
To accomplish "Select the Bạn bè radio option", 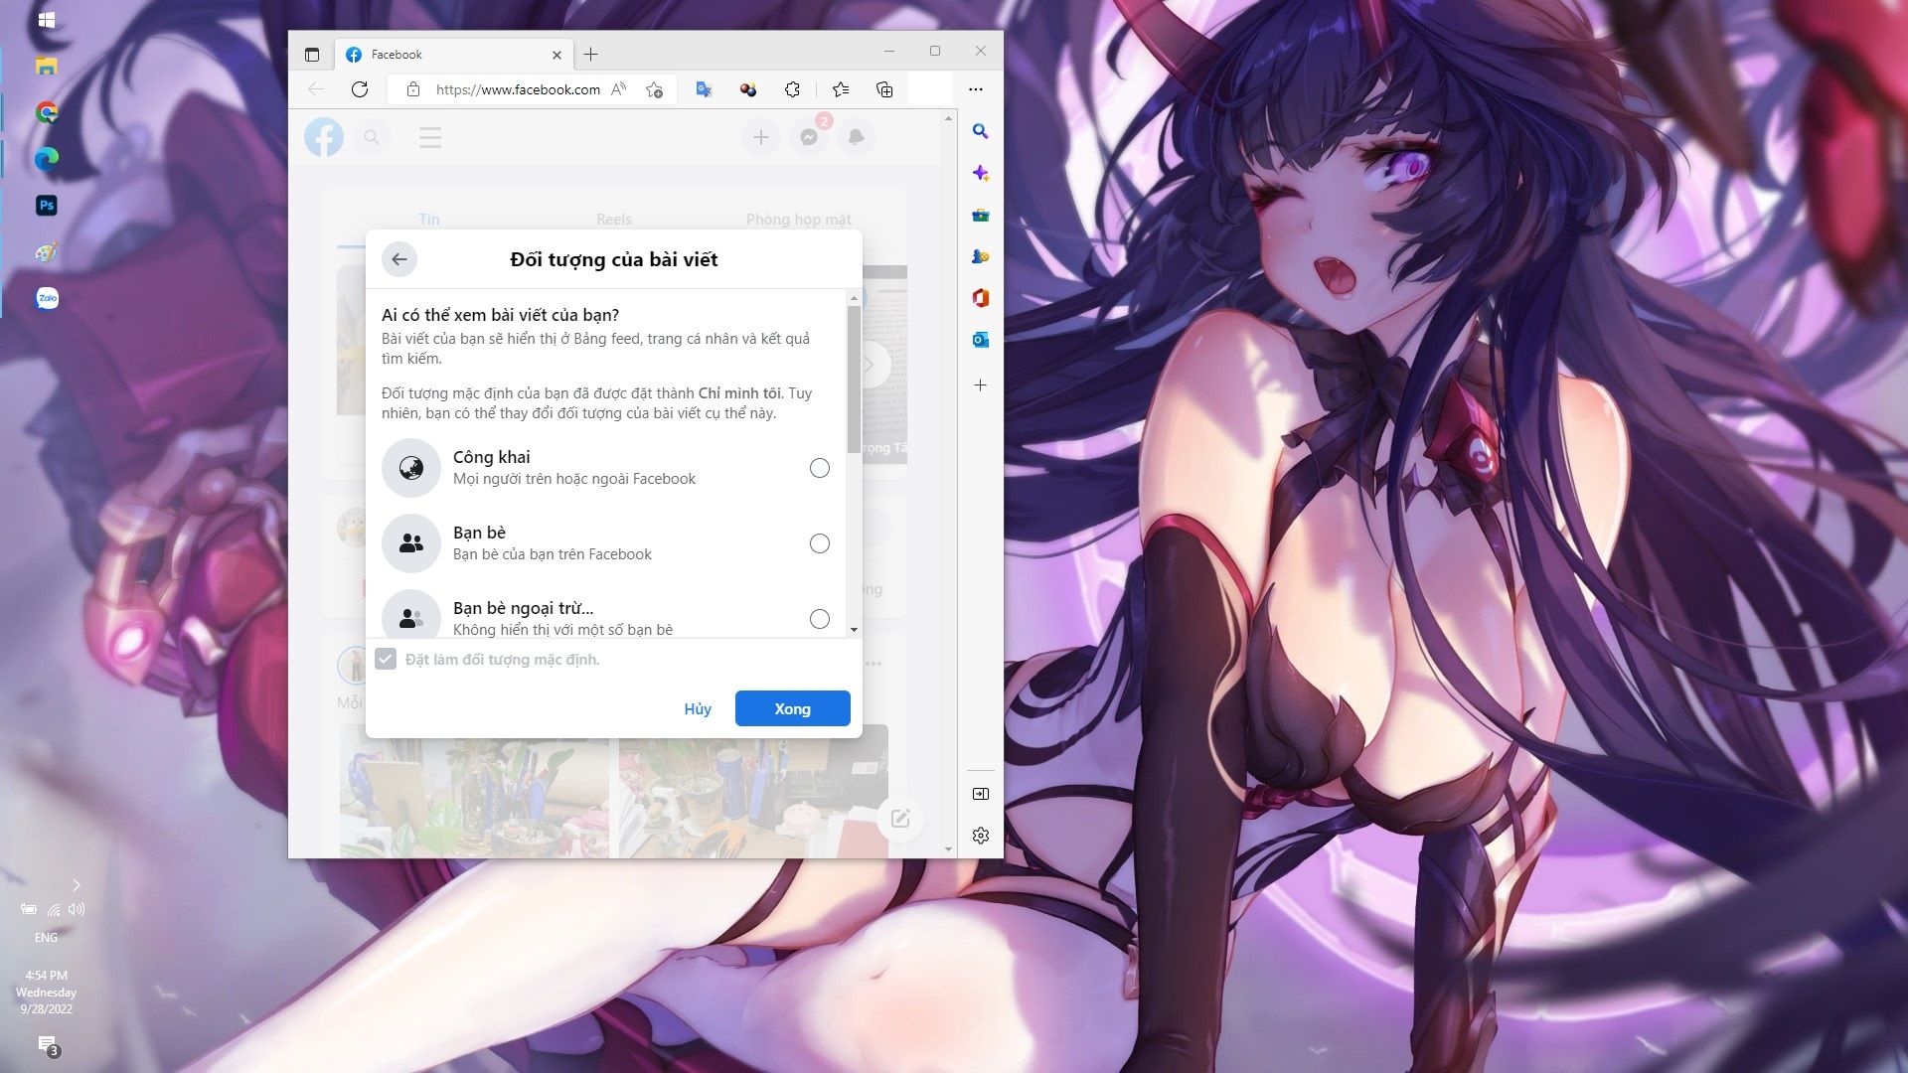I will [819, 543].
